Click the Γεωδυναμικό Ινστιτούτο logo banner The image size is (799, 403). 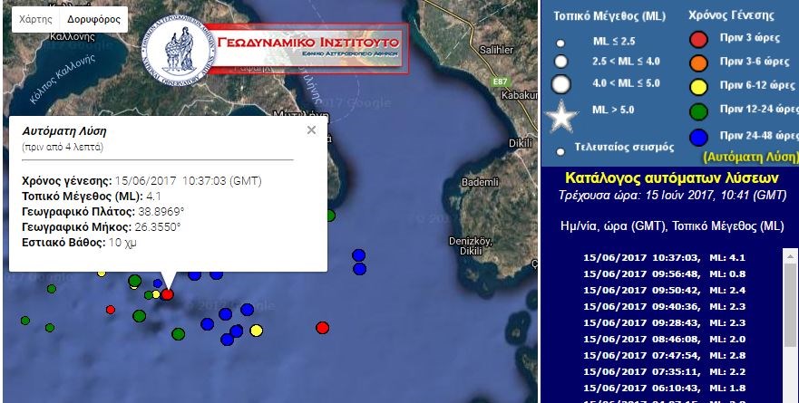[307, 48]
